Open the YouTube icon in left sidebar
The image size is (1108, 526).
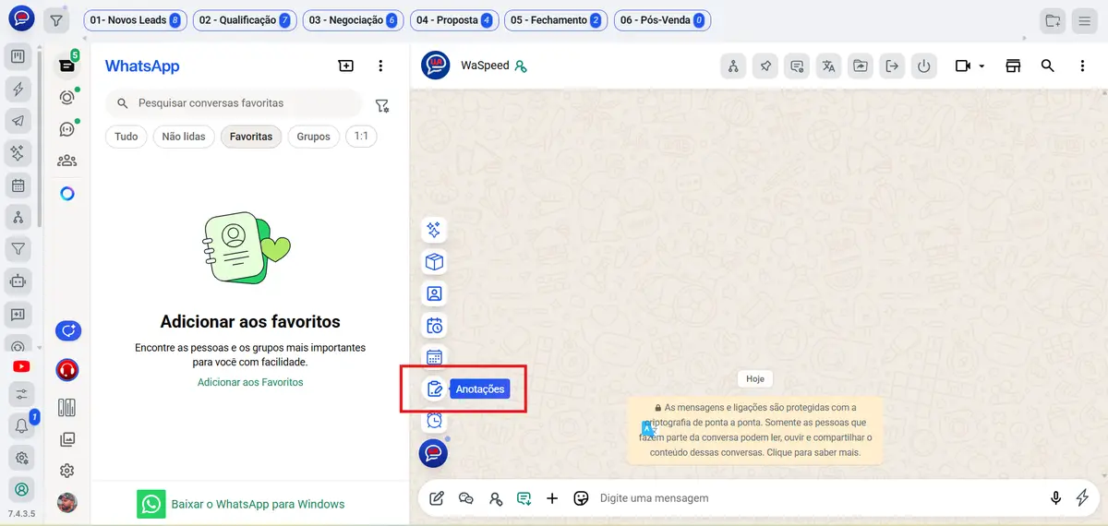point(20,366)
